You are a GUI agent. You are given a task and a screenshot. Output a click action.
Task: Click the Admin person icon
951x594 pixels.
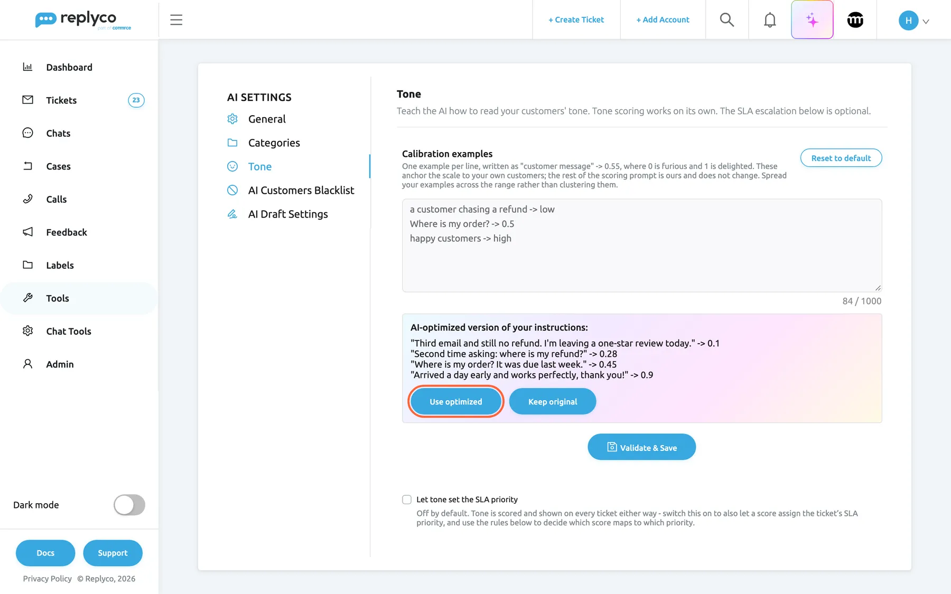[x=27, y=364]
